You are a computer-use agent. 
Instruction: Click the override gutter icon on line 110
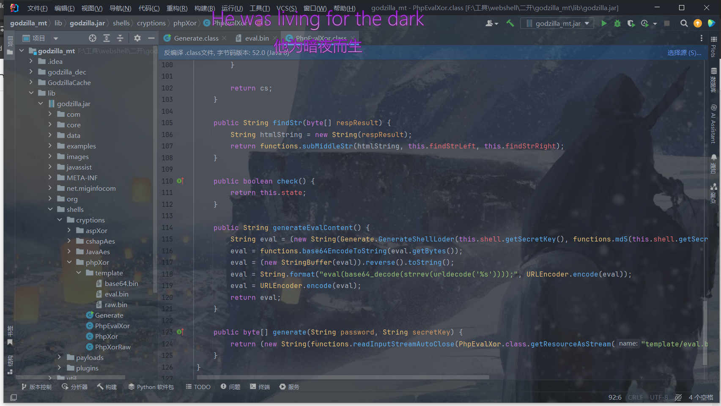pyautogui.click(x=180, y=181)
